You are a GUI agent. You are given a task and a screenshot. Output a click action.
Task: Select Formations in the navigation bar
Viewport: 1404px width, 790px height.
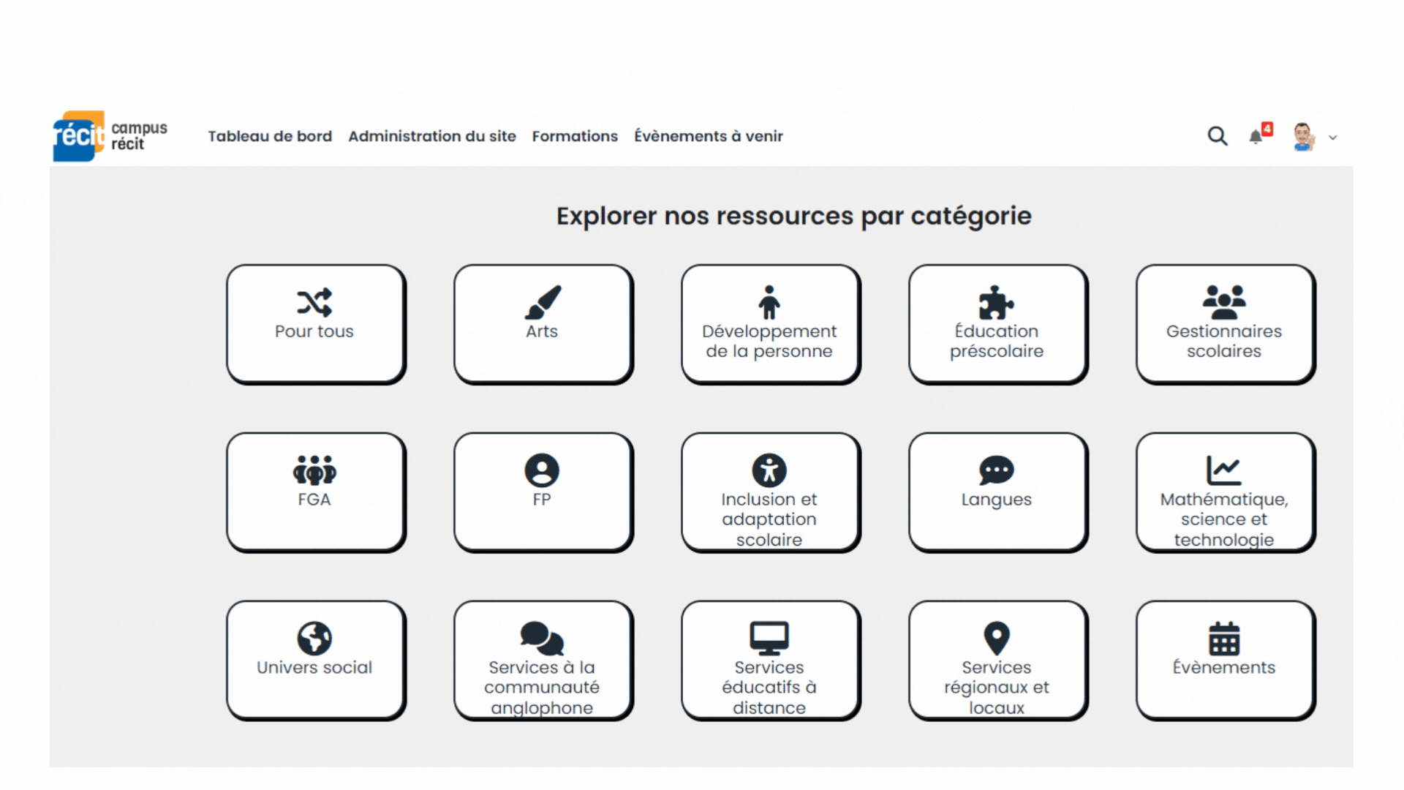pos(575,136)
